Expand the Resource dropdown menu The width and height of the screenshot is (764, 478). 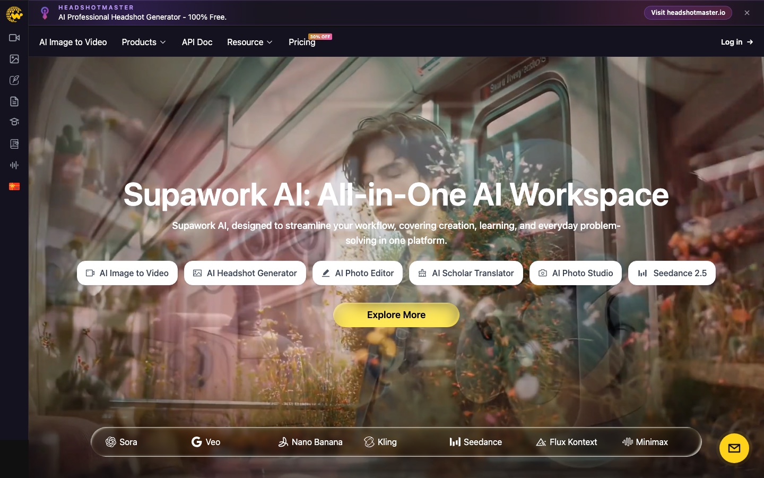coord(250,42)
